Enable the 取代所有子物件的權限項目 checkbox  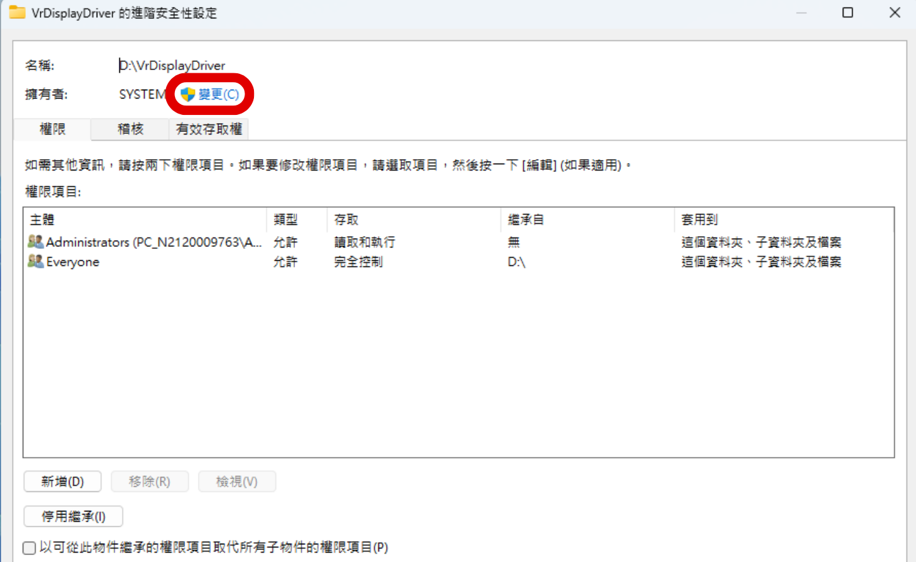pyautogui.click(x=28, y=547)
